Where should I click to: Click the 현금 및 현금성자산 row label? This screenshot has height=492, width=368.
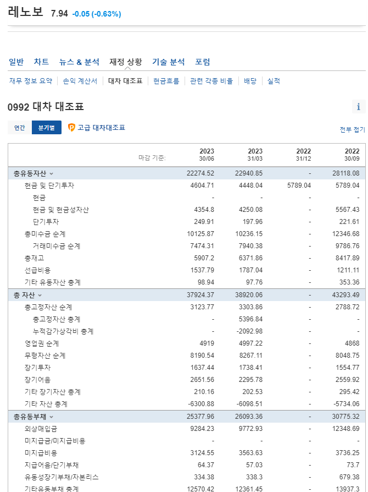61,210
